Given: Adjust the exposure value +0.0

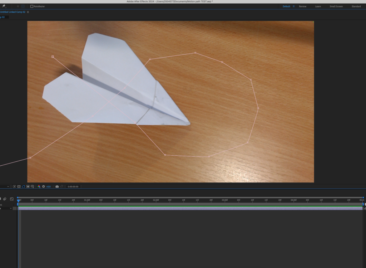Looking at the screenshot, I should click(x=48, y=186).
